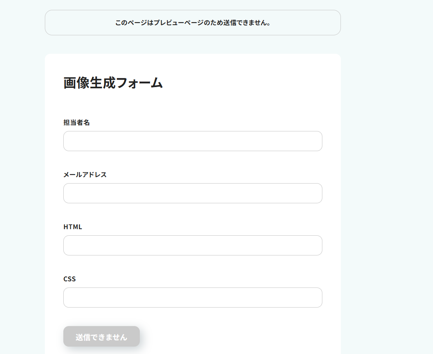Hit the grey submit button below CSS
Viewport: 433px width, 354px height.
point(102,337)
